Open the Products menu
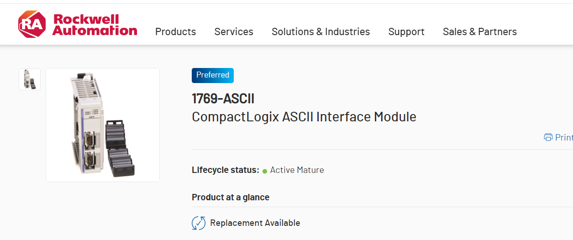Image resolution: width=573 pixels, height=240 pixels. tap(175, 31)
